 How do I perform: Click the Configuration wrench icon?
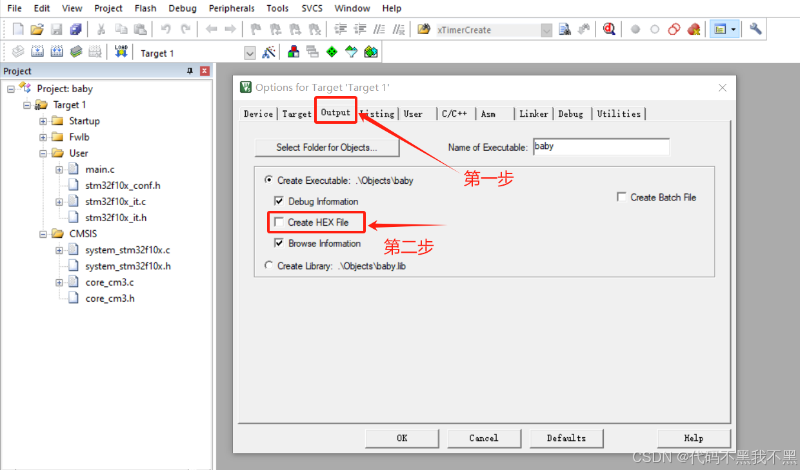[755, 30]
